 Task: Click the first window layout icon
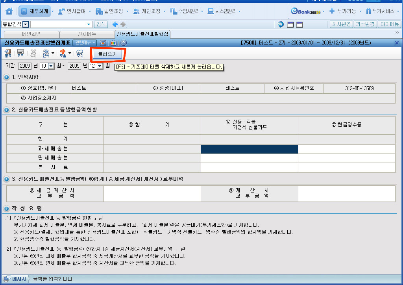290,25
